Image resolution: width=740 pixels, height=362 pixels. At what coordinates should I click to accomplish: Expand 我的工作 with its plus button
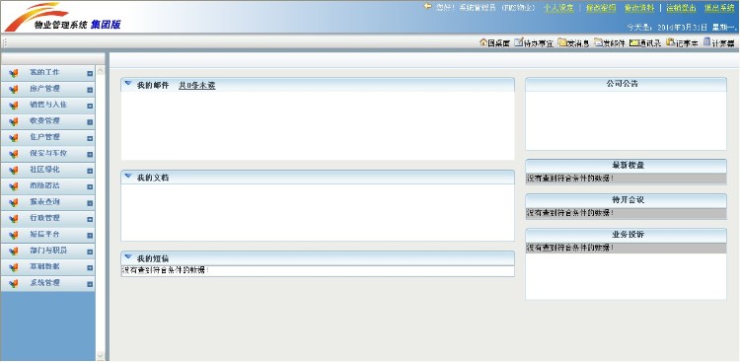pos(90,74)
